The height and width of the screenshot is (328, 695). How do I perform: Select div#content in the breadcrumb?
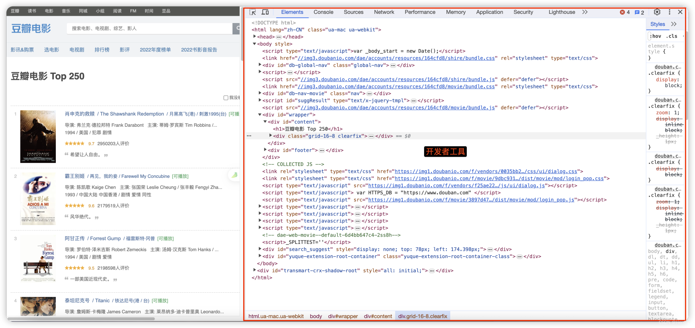click(378, 316)
